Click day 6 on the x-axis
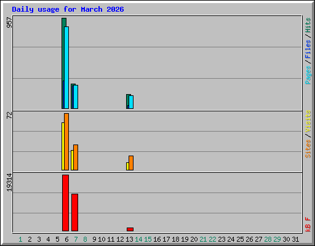 tap(66, 239)
